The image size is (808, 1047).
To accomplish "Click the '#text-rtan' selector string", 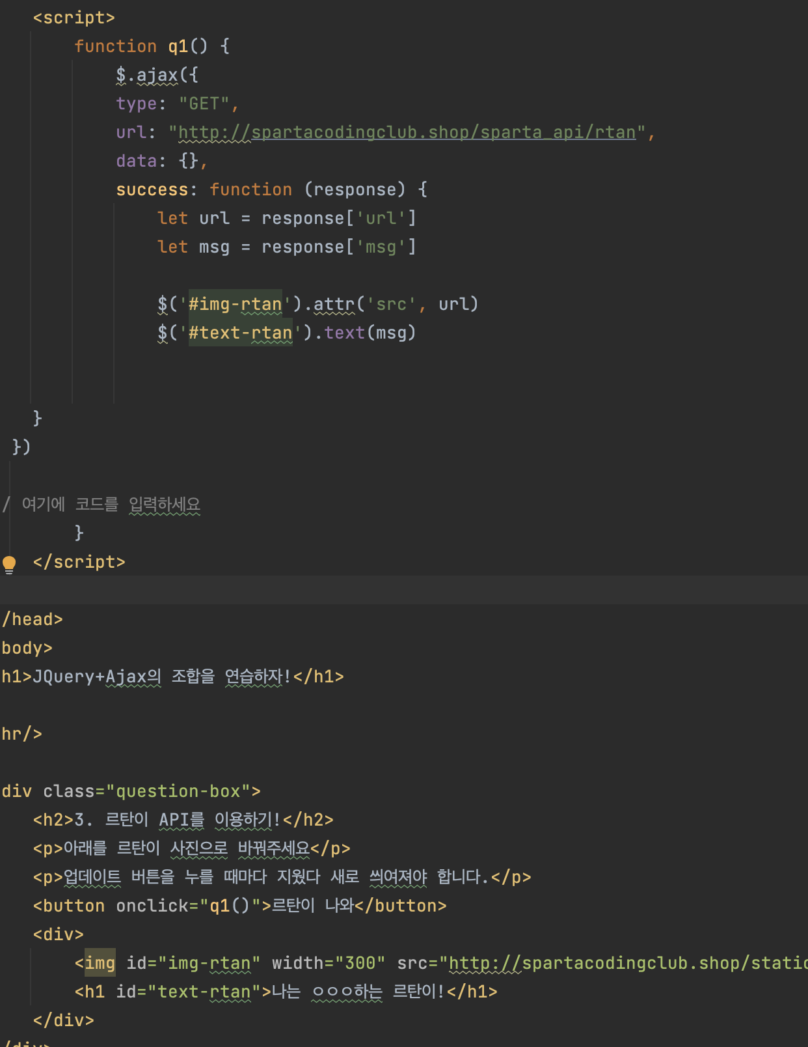I will click(241, 333).
